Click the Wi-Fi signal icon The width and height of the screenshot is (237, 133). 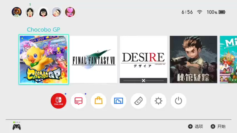[199, 12]
